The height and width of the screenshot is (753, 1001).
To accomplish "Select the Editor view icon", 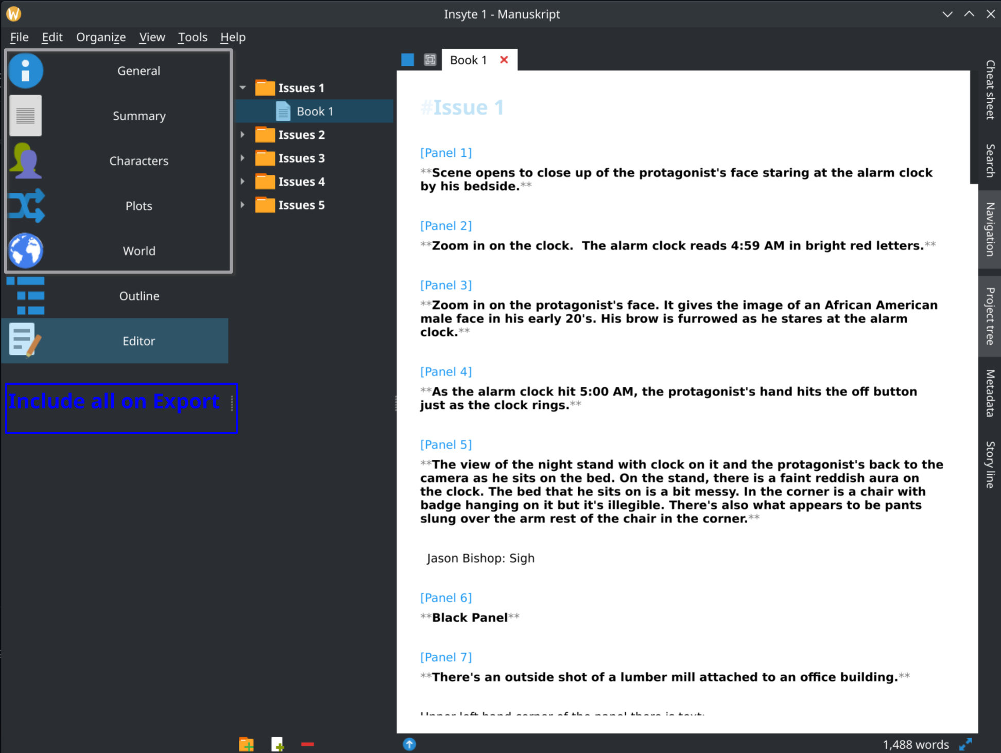I will pos(25,340).
